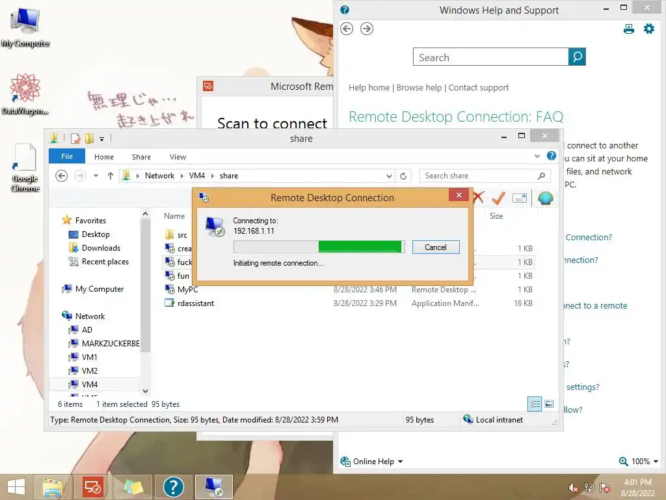Click the orange checkmark toolbar icon
The image size is (666, 500).
point(498,198)
